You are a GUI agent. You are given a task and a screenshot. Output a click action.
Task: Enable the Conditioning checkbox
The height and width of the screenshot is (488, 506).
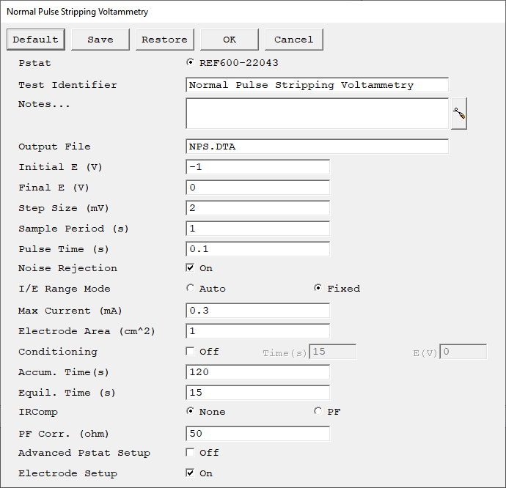[190, 351]
